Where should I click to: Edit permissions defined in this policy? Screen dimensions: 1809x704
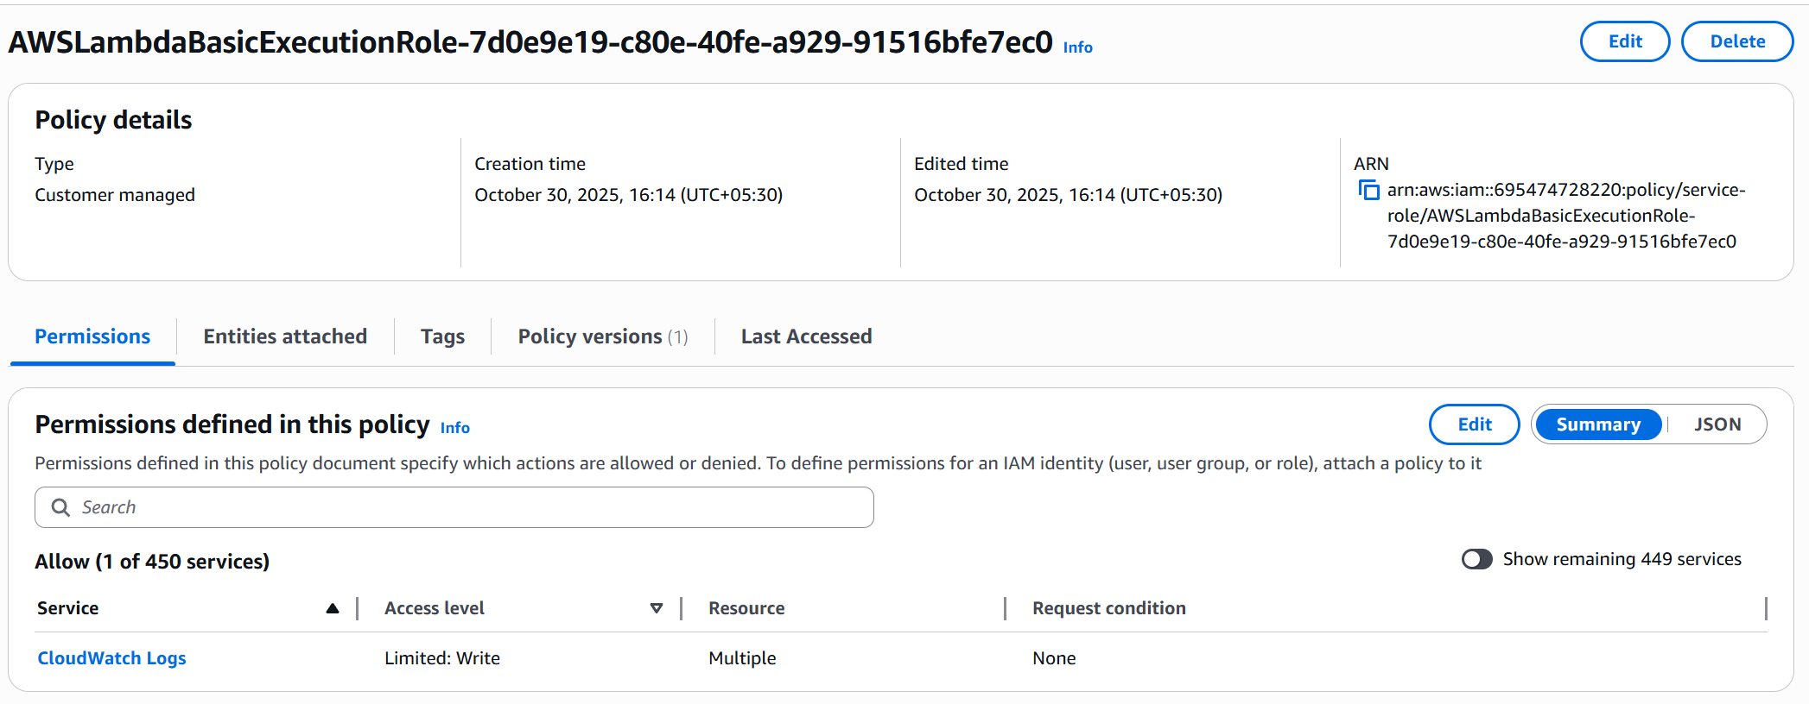1474,424
